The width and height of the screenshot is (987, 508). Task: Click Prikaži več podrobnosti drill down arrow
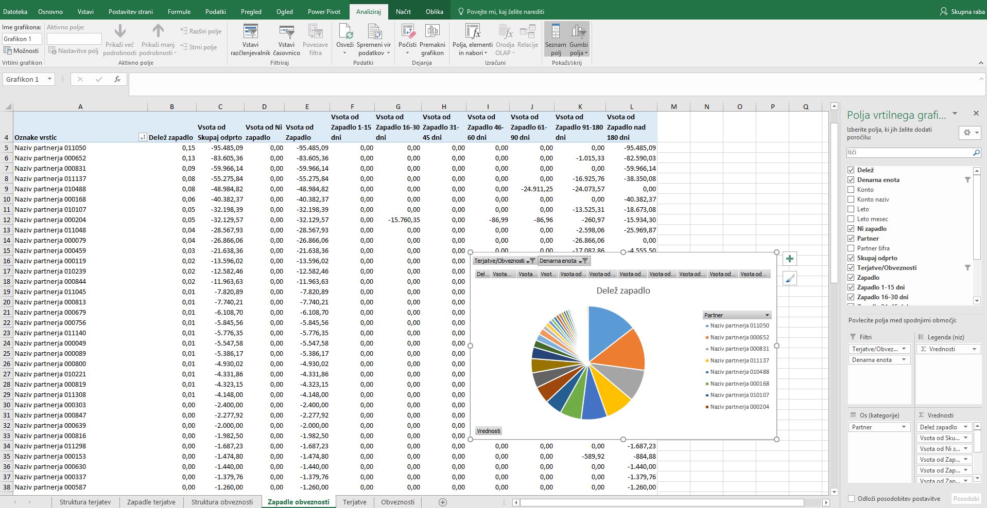[x=120, y=31]
